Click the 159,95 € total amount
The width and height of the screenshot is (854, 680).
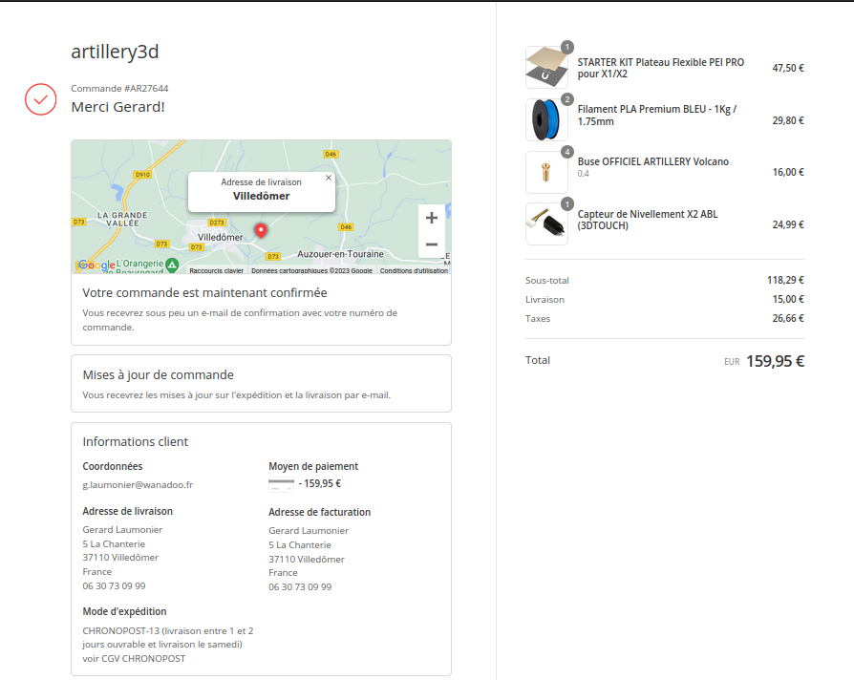pyautogui.click(x=775, y=361)
